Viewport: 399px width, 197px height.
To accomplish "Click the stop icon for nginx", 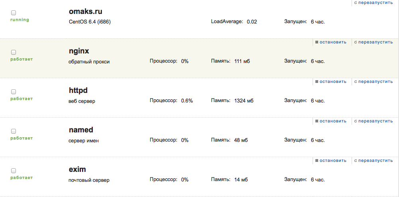I will coord(317,42).
